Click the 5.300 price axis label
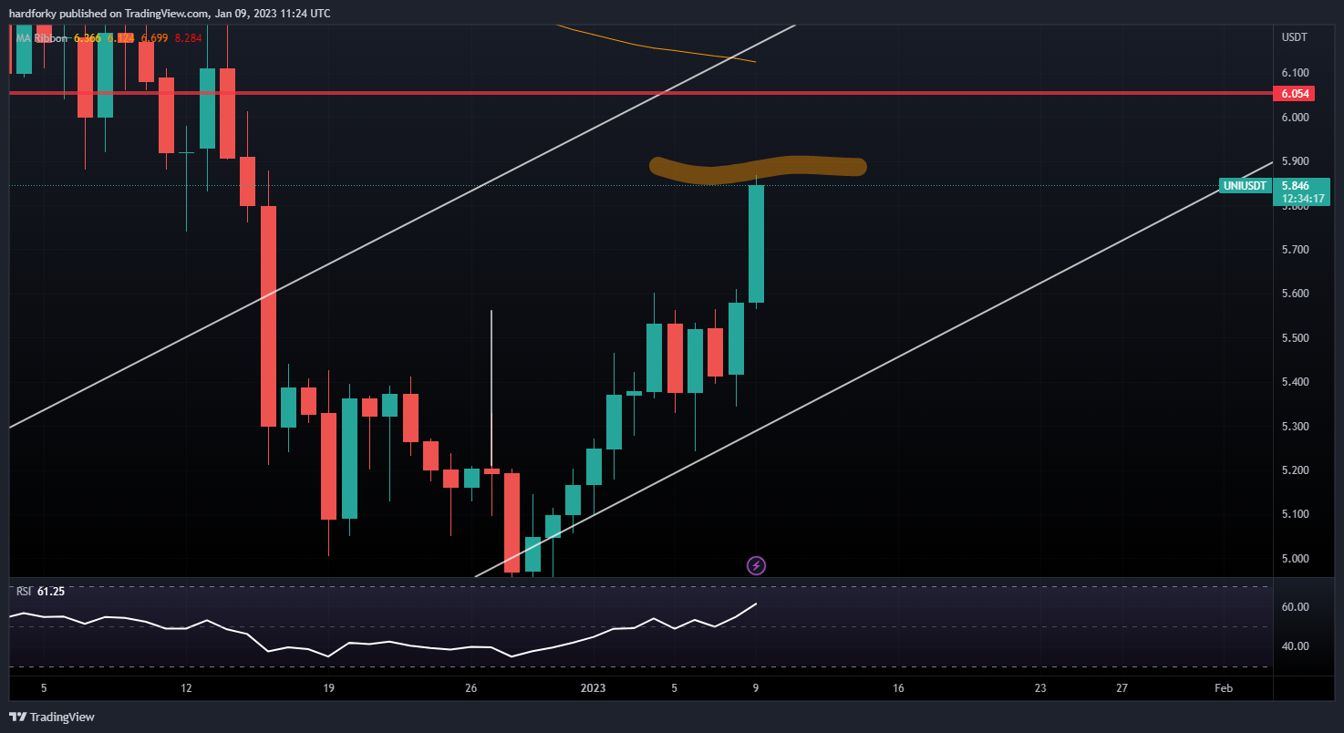The image size is (1344, 733). tap(1295, 427)
